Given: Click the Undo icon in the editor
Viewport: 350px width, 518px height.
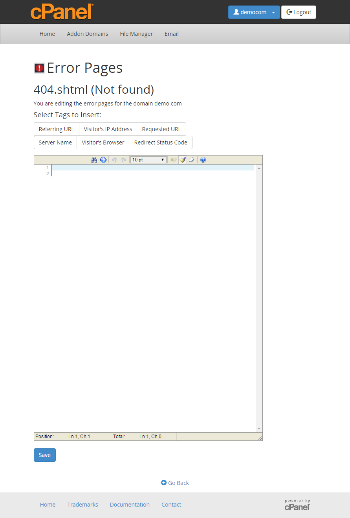Looking at the screenshot, I should (114, 160).
